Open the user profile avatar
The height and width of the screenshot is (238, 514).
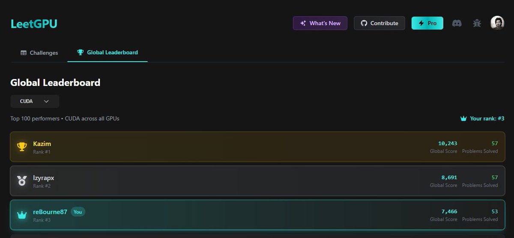(497, 23)
